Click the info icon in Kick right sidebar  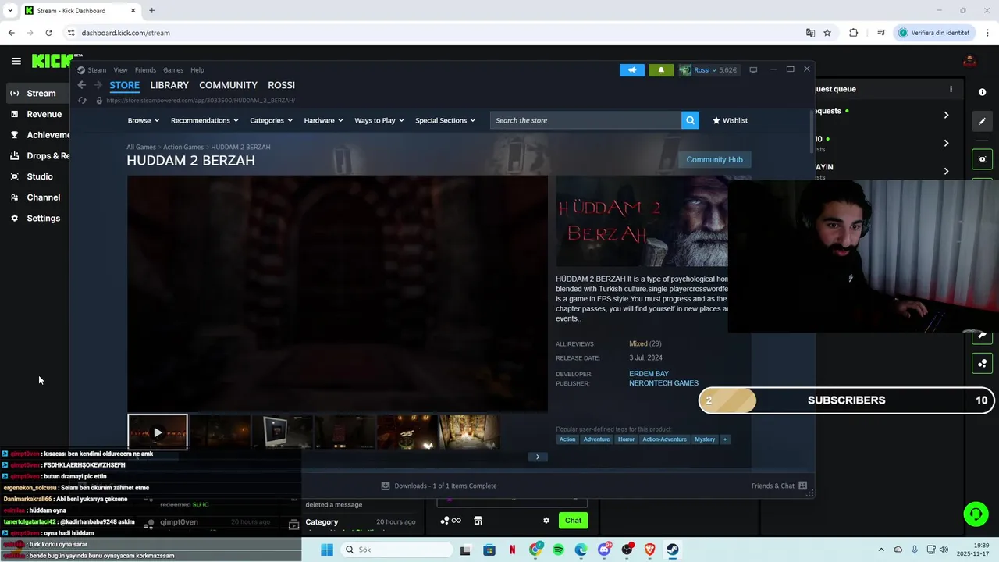click(982, 92)
